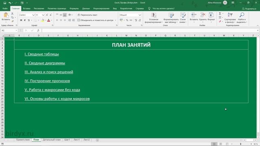Click the Cut scissors icon
The height and width of the screenshot is (146, 260).
point(12,13)
